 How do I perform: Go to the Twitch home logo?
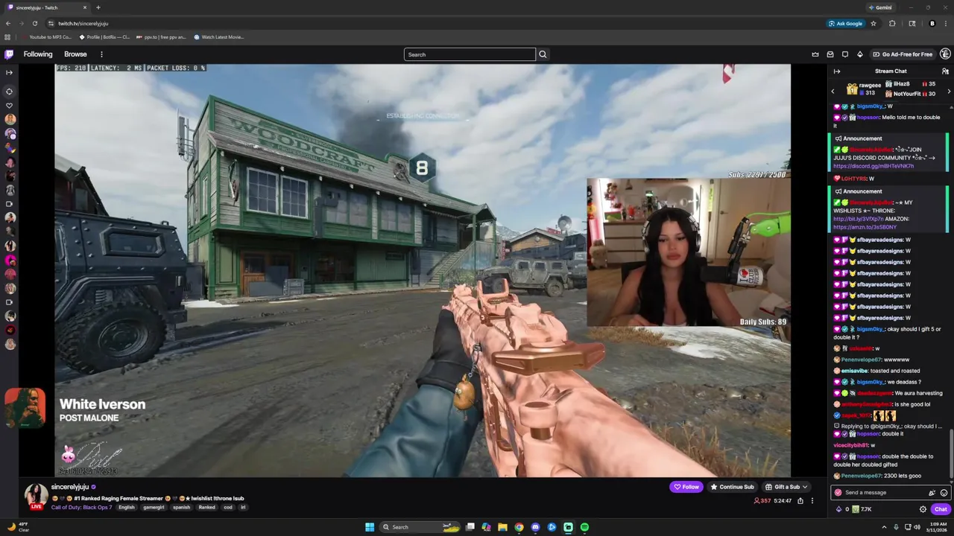(x=9, y=54)
